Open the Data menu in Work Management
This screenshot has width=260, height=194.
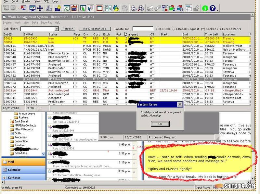[35, 23]
